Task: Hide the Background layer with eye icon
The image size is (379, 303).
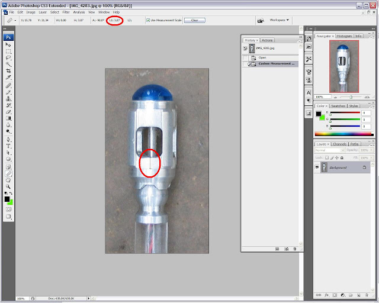Action: (317, 167)
